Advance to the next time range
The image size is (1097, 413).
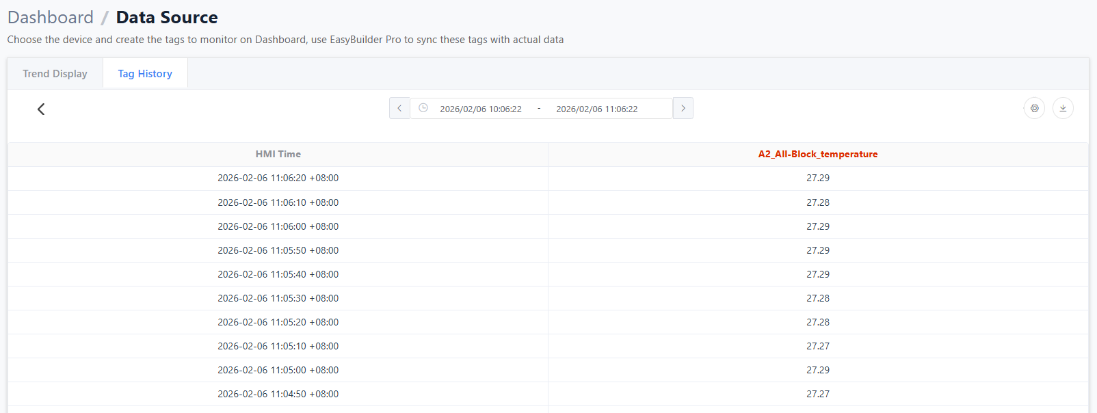click(x=683, y=108)
